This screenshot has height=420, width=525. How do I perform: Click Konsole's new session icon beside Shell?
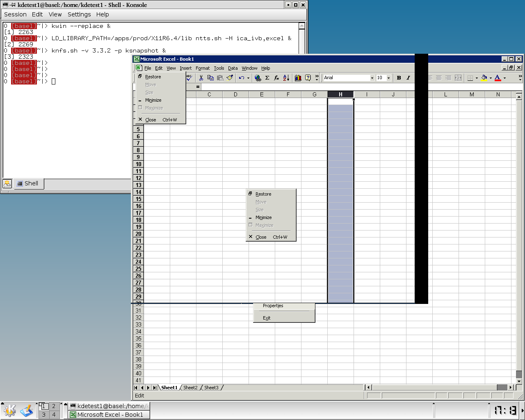point(7,184)
